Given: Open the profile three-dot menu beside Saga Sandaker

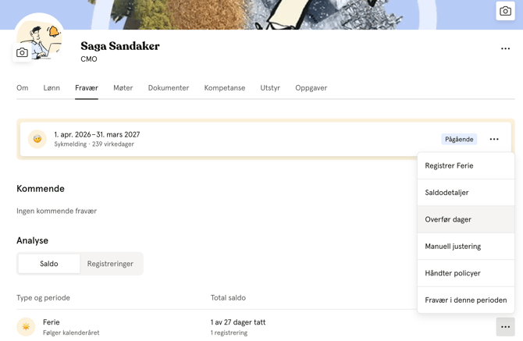Looking at the screenshot, I should click(x=505, y=48).
